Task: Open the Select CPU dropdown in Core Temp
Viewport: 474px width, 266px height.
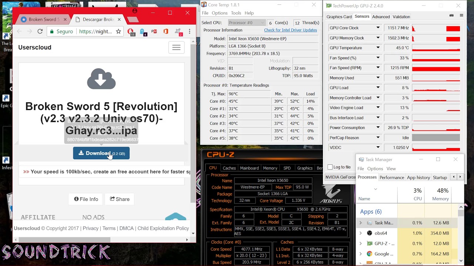Action: coord(247,23)
